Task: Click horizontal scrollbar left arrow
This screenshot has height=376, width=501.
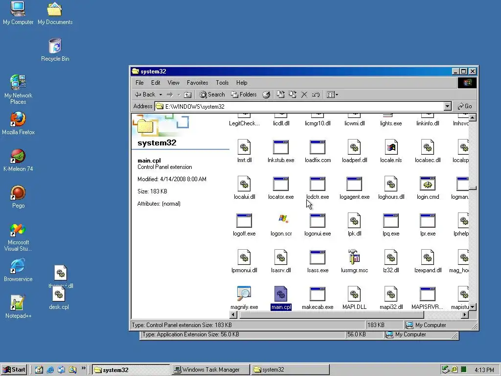Action: pos(233,315)
